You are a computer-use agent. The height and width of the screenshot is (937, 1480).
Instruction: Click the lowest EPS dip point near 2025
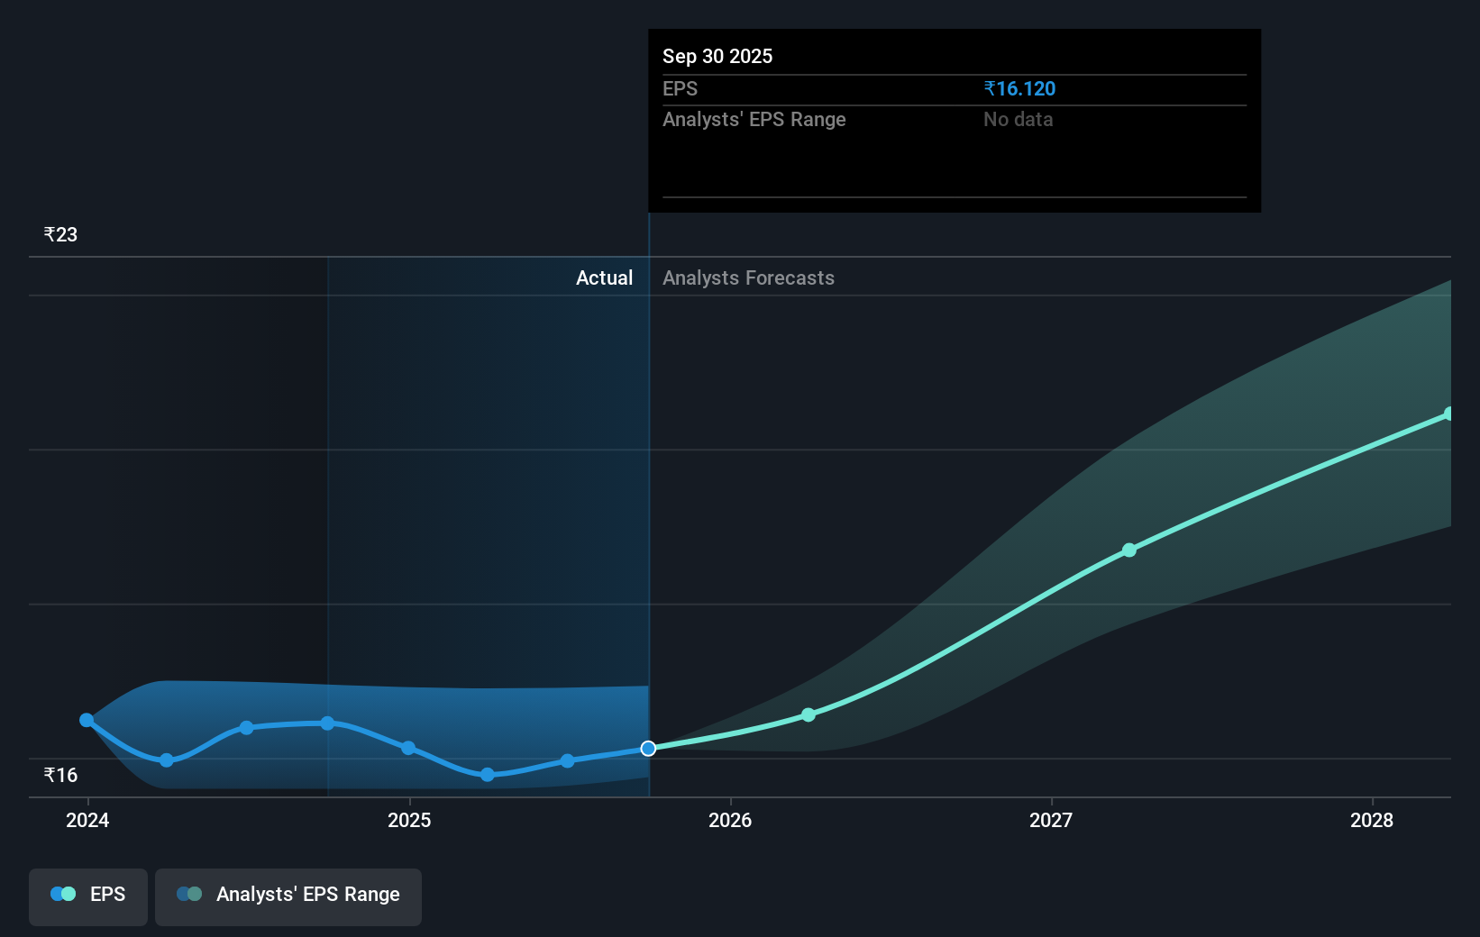point(487,775)
